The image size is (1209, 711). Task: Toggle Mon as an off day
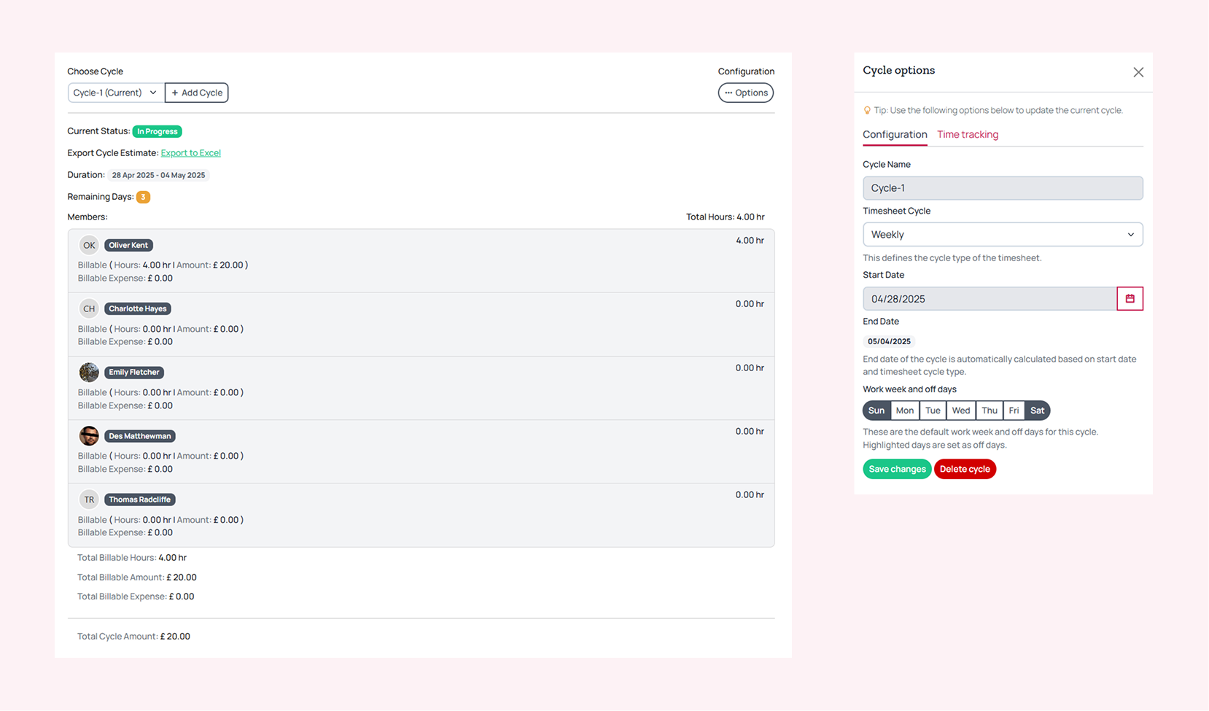tap(904, 411)
